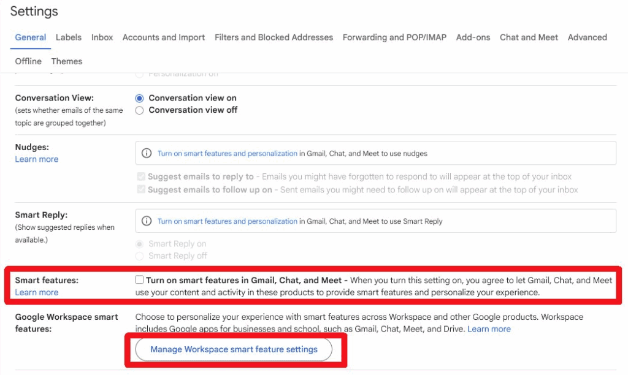This screenshot has width=628, height=375.
Task: Select Conversation view off radio button
Action: 140,110
